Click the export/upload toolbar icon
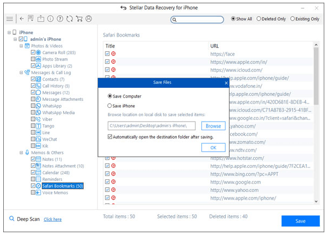This screenshot has width=327, height=236. pos(41,19)
